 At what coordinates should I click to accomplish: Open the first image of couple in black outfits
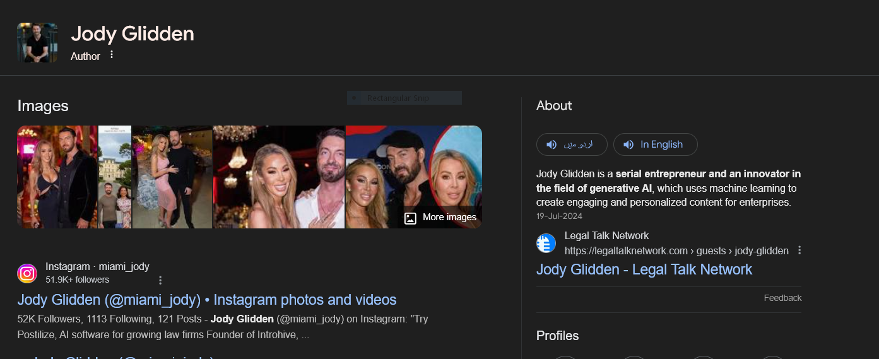[57, 177]
